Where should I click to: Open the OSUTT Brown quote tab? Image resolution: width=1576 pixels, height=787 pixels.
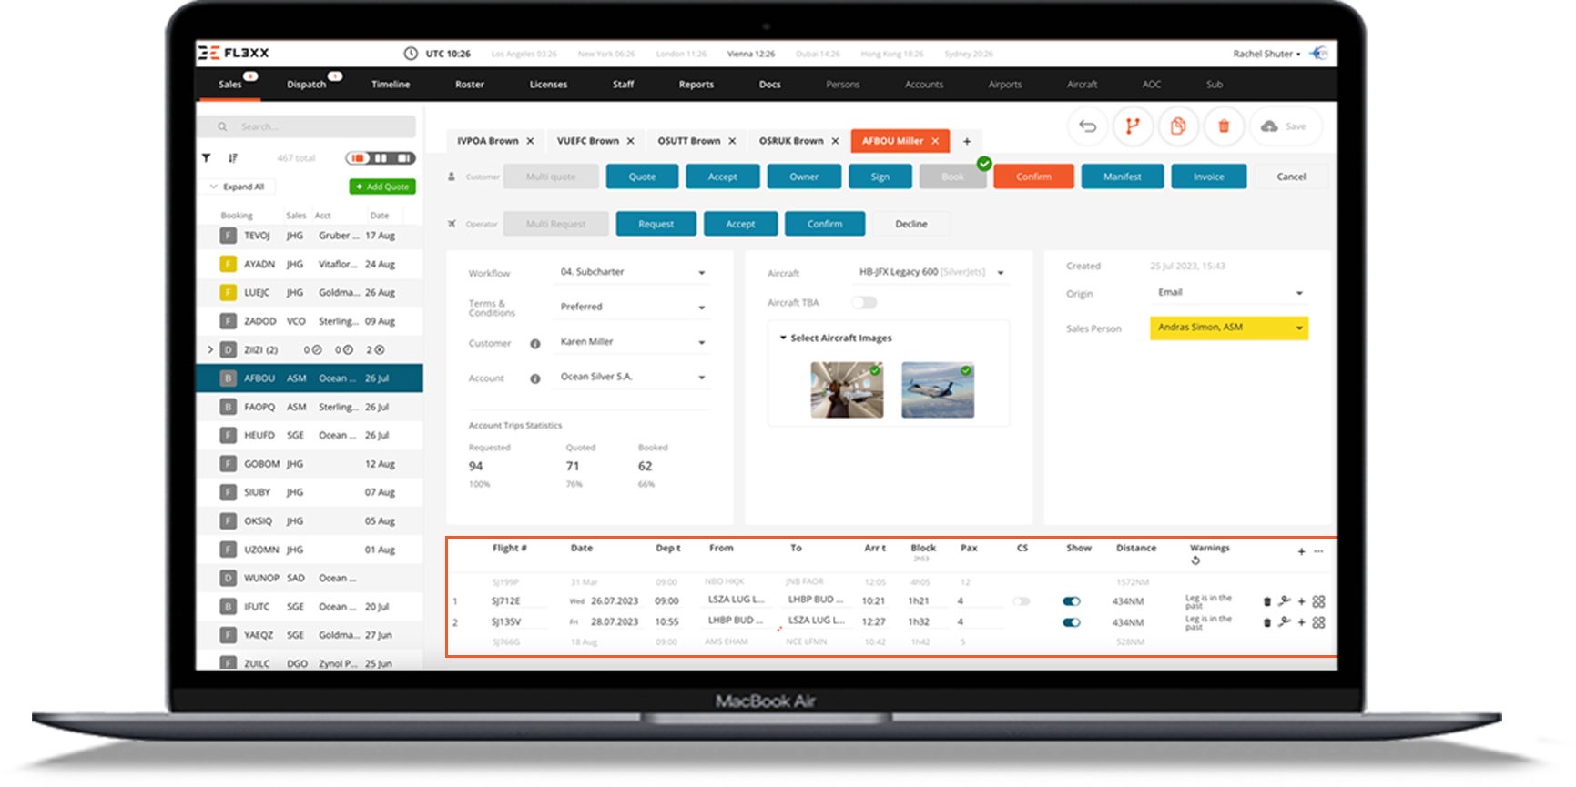(x=688, y=141)
